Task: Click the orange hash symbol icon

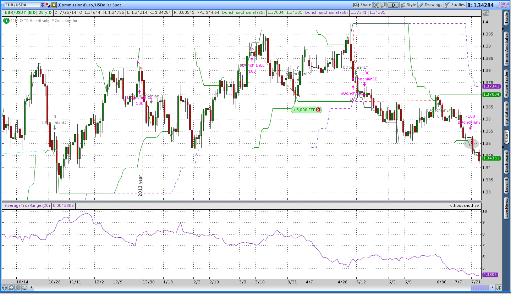Action: (x=54, y=5)
